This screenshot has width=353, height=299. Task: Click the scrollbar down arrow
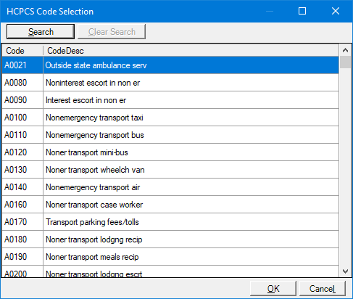coord(345,271)
